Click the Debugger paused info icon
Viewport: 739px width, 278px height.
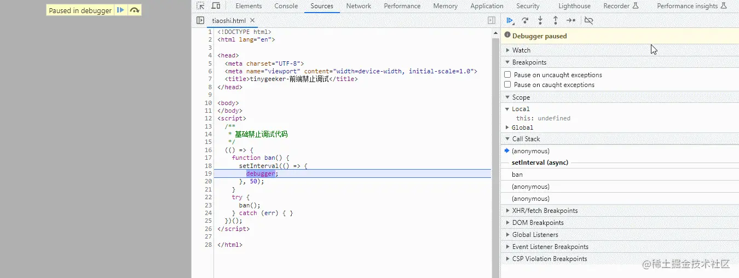[507, 35]
